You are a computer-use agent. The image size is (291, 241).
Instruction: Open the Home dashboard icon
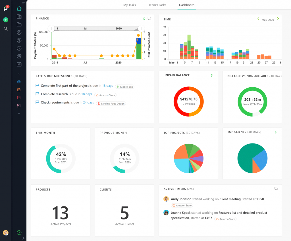[x=19, y=9]
